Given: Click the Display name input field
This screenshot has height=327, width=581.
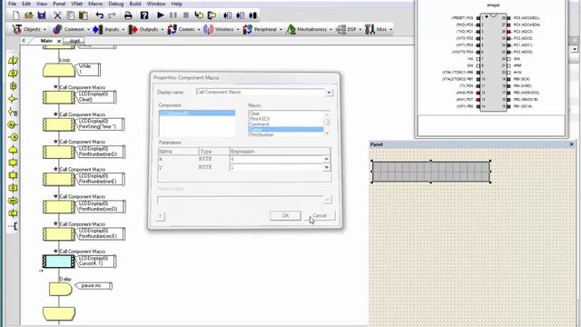Looking at the screenshot, I should point(261,92).
